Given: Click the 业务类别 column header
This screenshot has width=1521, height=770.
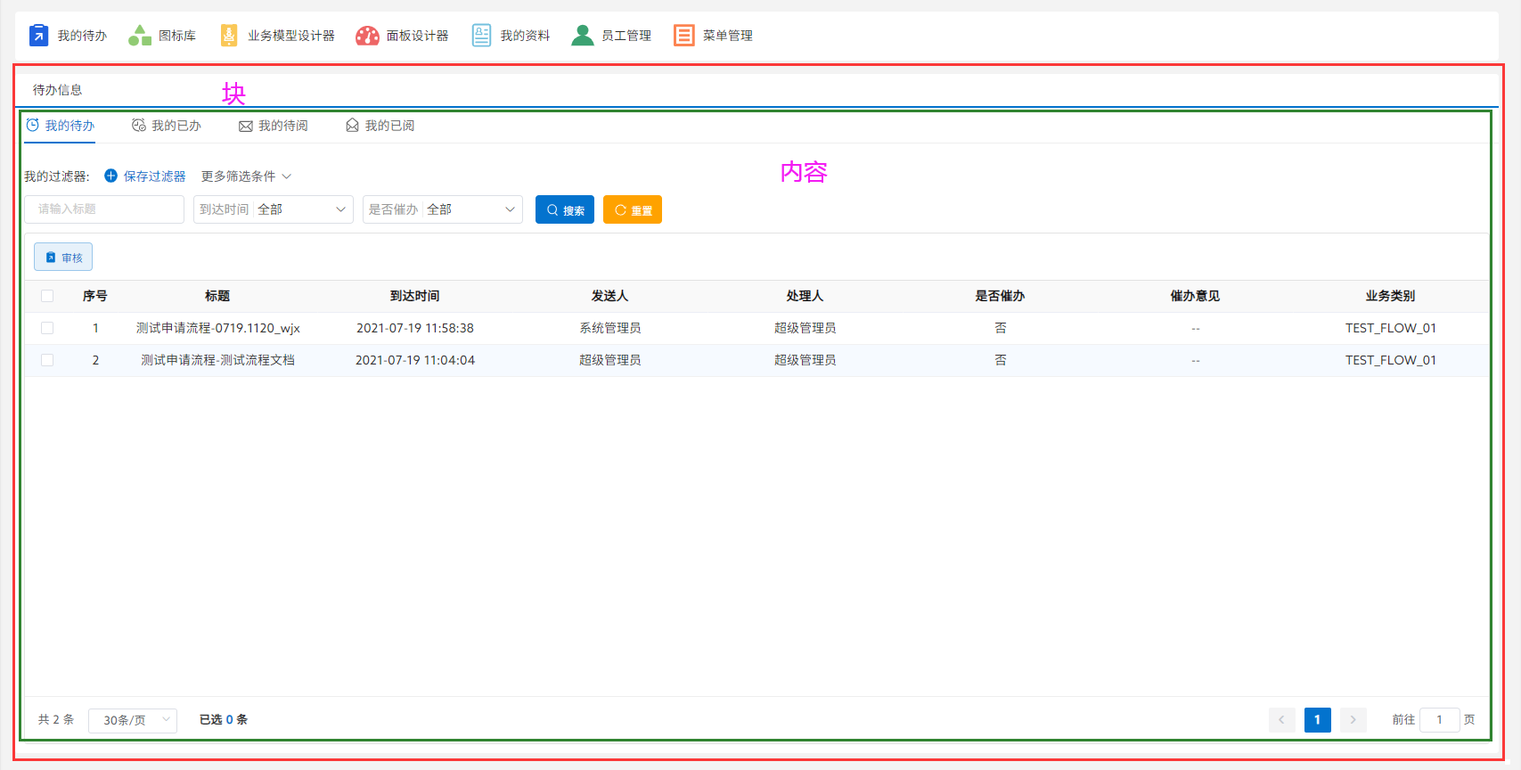Looking at the screenshot, I should tap(1391, 296).
